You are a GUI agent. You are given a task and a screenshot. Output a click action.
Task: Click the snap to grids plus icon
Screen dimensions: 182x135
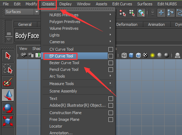tap(161, 13)
